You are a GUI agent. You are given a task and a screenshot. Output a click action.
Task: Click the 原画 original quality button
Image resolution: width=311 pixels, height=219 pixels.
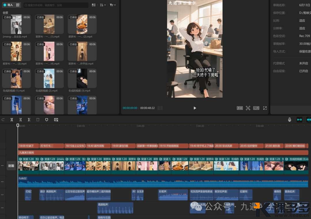[x=240, y=108]
